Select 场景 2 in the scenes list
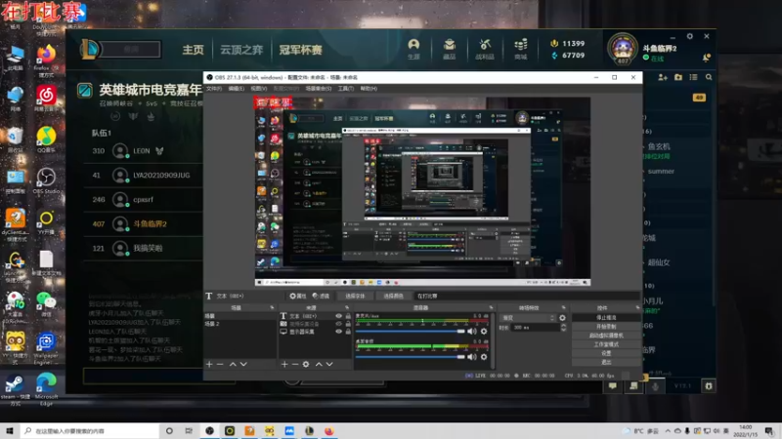 239,324
